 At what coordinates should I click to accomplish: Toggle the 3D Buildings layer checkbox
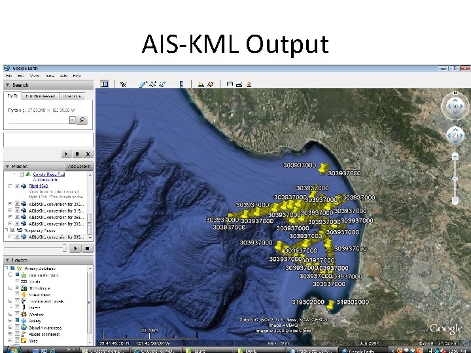[x=17, y=288]
